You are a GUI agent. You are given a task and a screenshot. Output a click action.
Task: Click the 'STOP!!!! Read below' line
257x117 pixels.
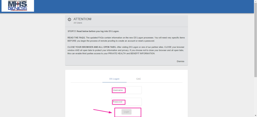[x=93, y=31]
